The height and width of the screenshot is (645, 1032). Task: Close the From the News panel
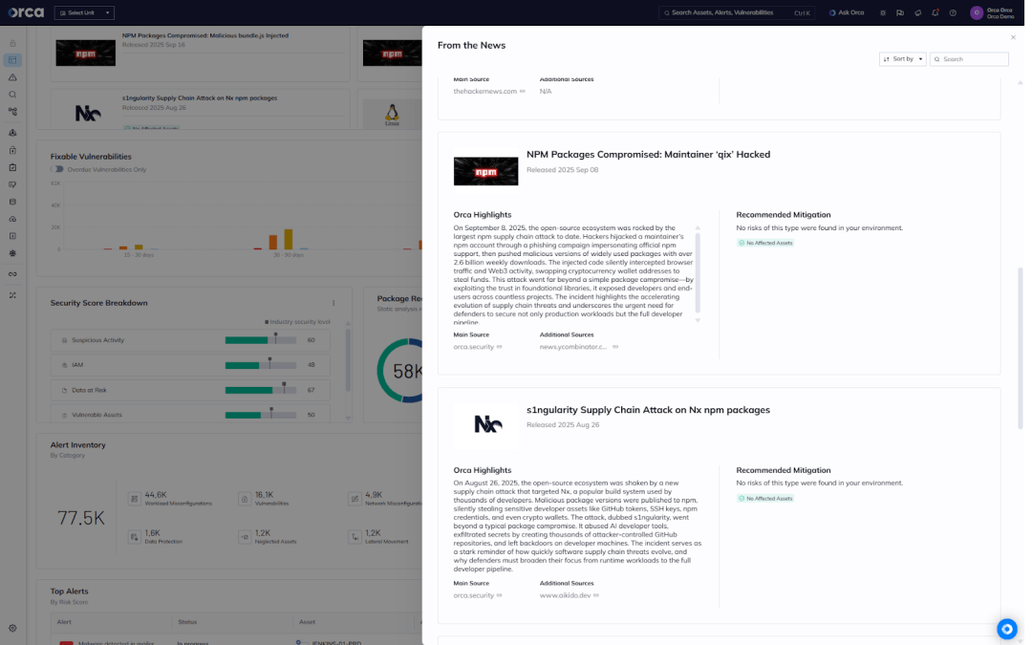(x=1013, y=37)
